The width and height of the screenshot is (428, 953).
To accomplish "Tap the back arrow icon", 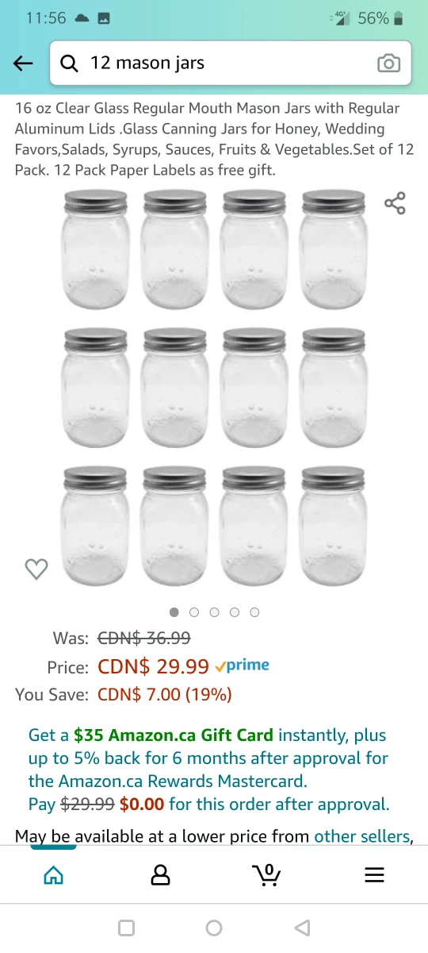I will coord(23,64).
